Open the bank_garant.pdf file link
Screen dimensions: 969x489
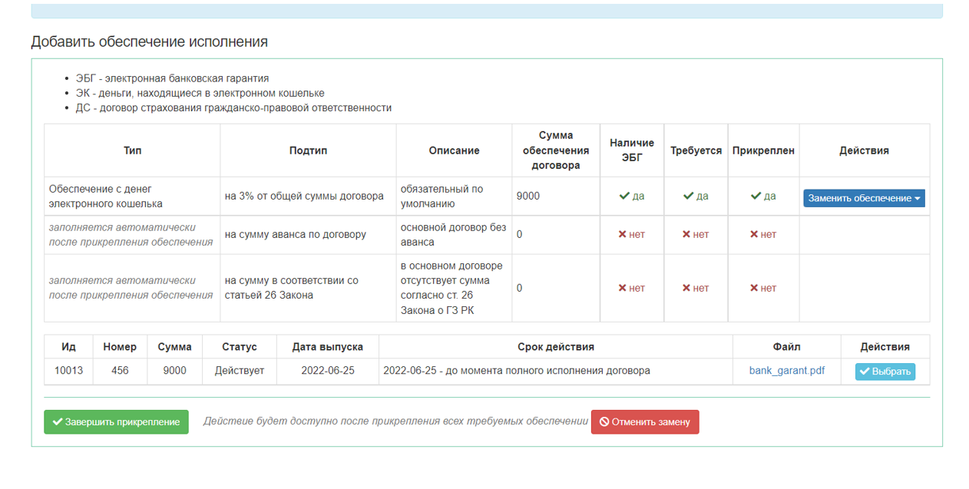(786, 371)
